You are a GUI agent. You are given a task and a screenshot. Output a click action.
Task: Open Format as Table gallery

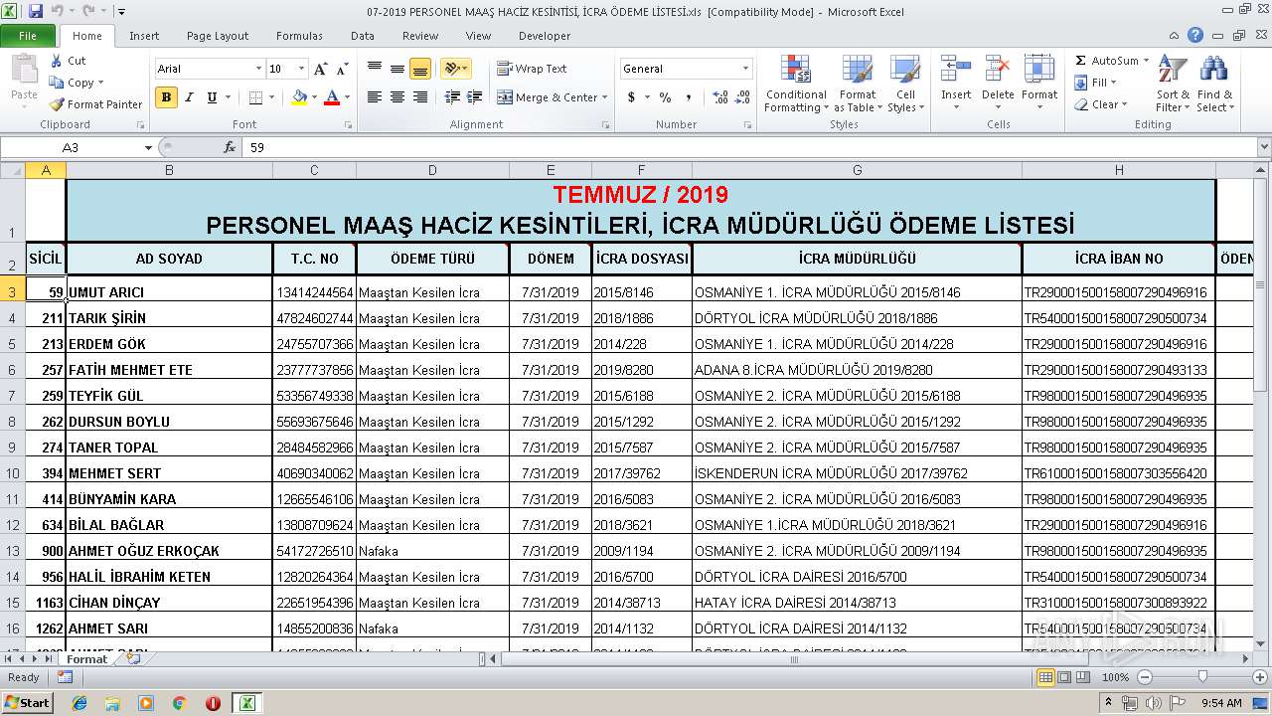(x=858, y=84)
